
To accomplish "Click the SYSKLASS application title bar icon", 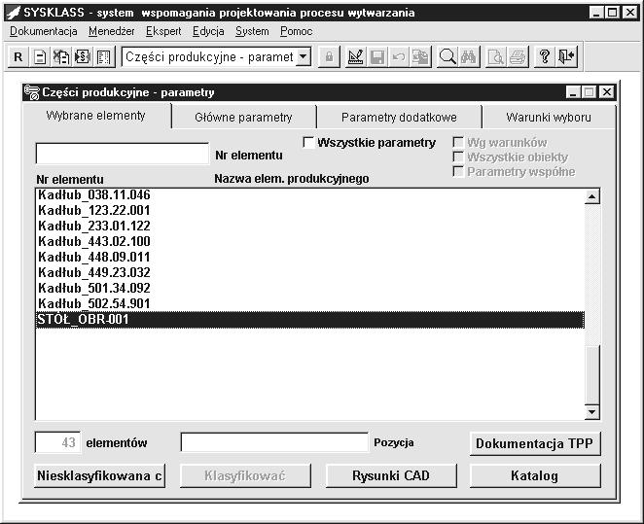I will tap(14, 13).
